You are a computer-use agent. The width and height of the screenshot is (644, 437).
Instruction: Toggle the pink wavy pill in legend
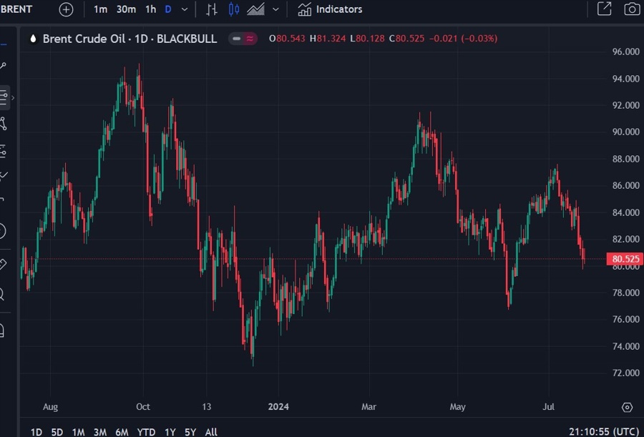250,39
